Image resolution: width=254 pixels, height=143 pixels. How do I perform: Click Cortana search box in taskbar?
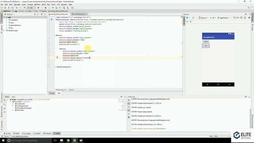(x=29, y=140)
